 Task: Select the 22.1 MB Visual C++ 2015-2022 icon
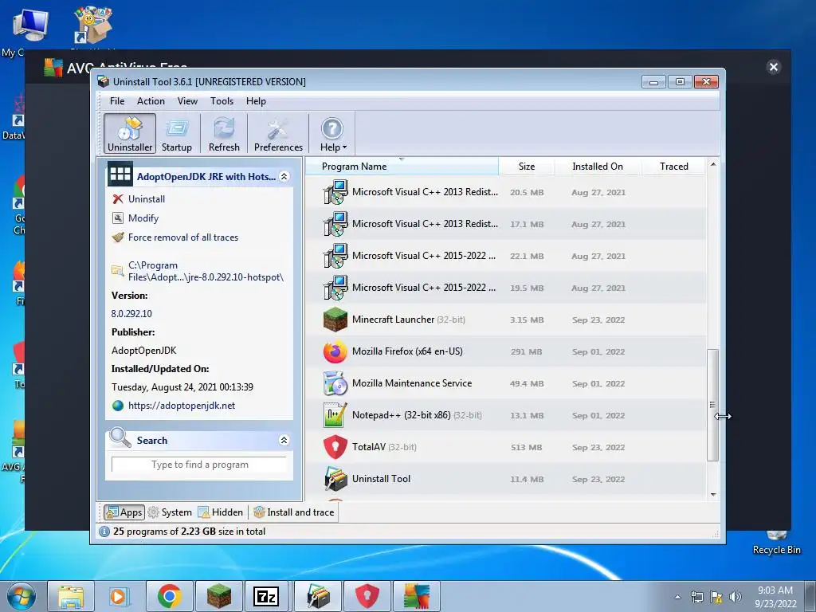[335, 256]
